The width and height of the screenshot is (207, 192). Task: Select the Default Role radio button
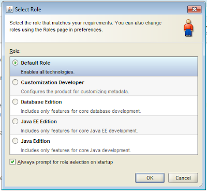[x=15, y=63]
